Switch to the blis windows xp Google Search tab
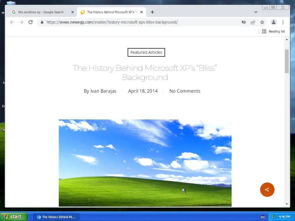295x221 pixels. (x=41, y=12)
